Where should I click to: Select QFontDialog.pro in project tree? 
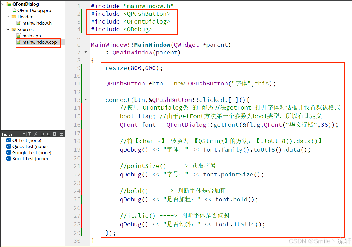34,11
